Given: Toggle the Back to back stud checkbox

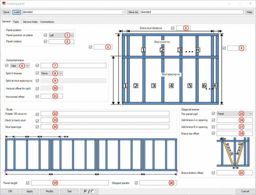Looking at the screenshot, I should [x=37, y=121].
